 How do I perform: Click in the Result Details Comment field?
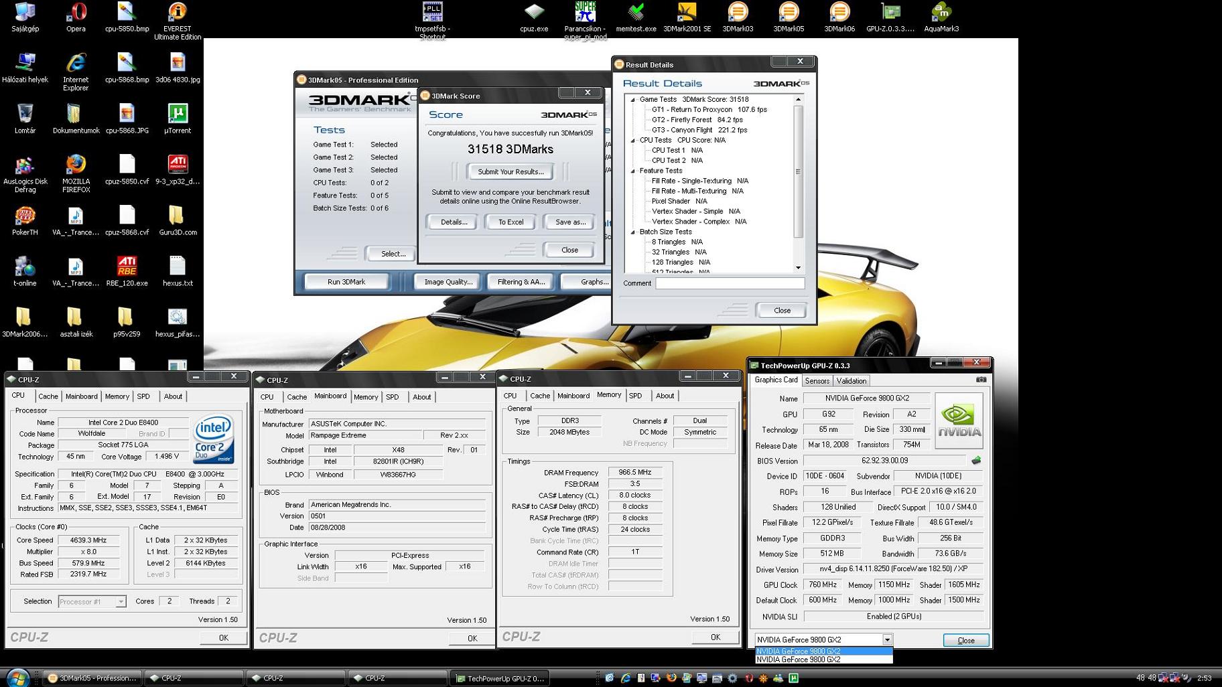[x=730, y=283]
